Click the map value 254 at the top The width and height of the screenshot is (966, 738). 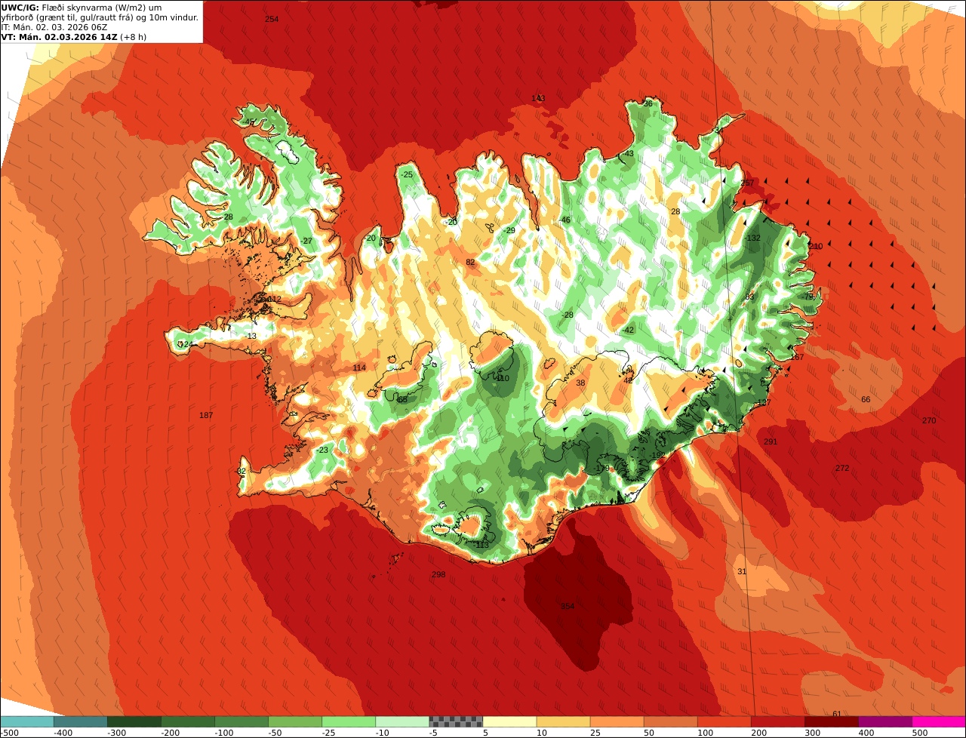pyautogui.click(x=272, y=18)
